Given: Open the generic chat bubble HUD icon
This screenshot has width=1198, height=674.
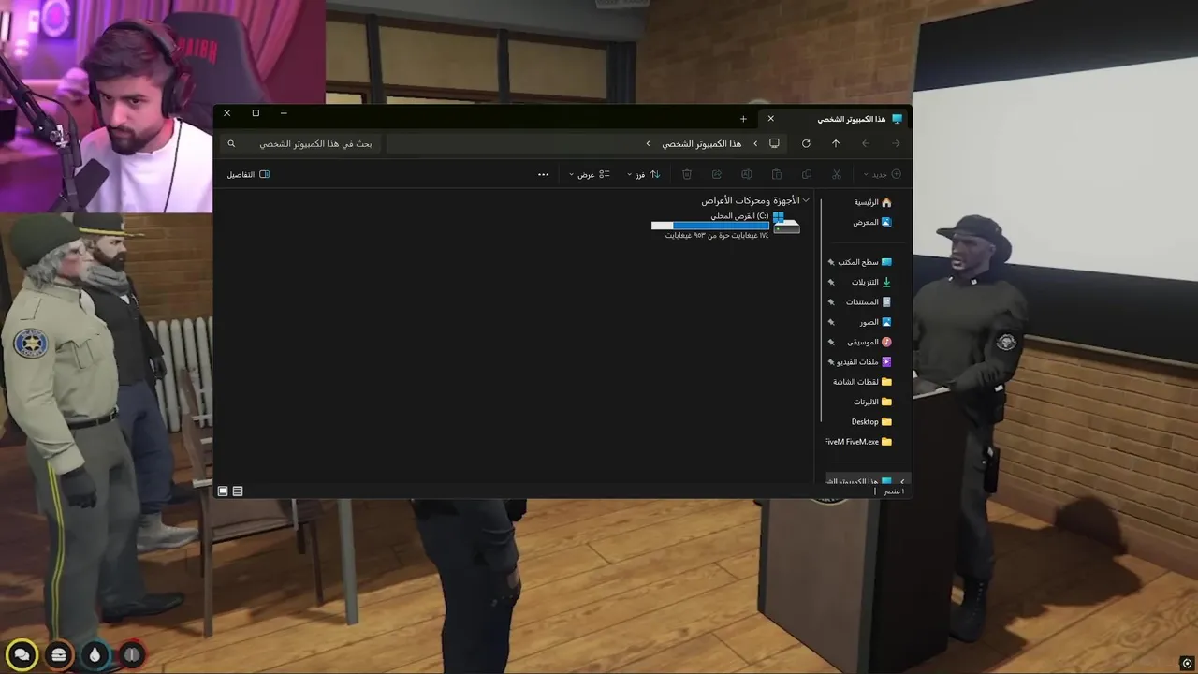Looking at the screenshot, I should 22,655.
